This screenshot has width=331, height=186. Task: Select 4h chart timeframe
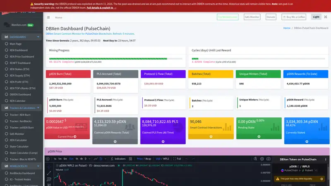pos(81,159)
